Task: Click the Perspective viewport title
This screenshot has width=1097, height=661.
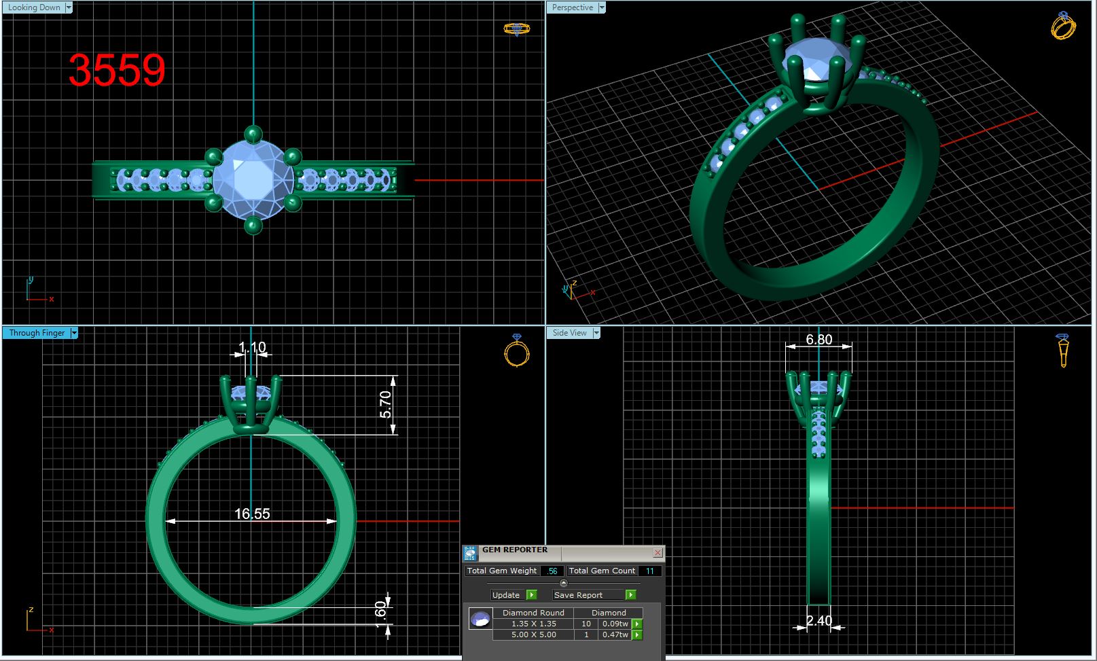Action: [x=572, y=7]
